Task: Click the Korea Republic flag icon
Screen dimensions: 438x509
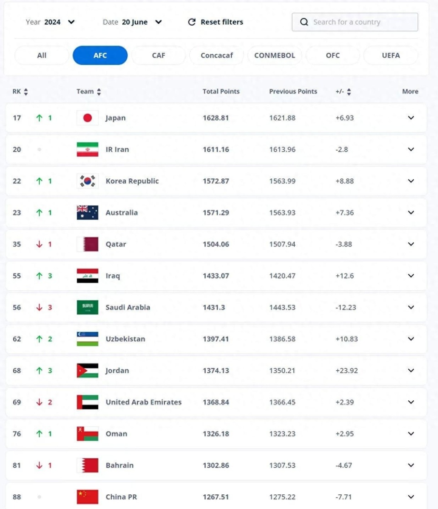Action: point(88,181)
